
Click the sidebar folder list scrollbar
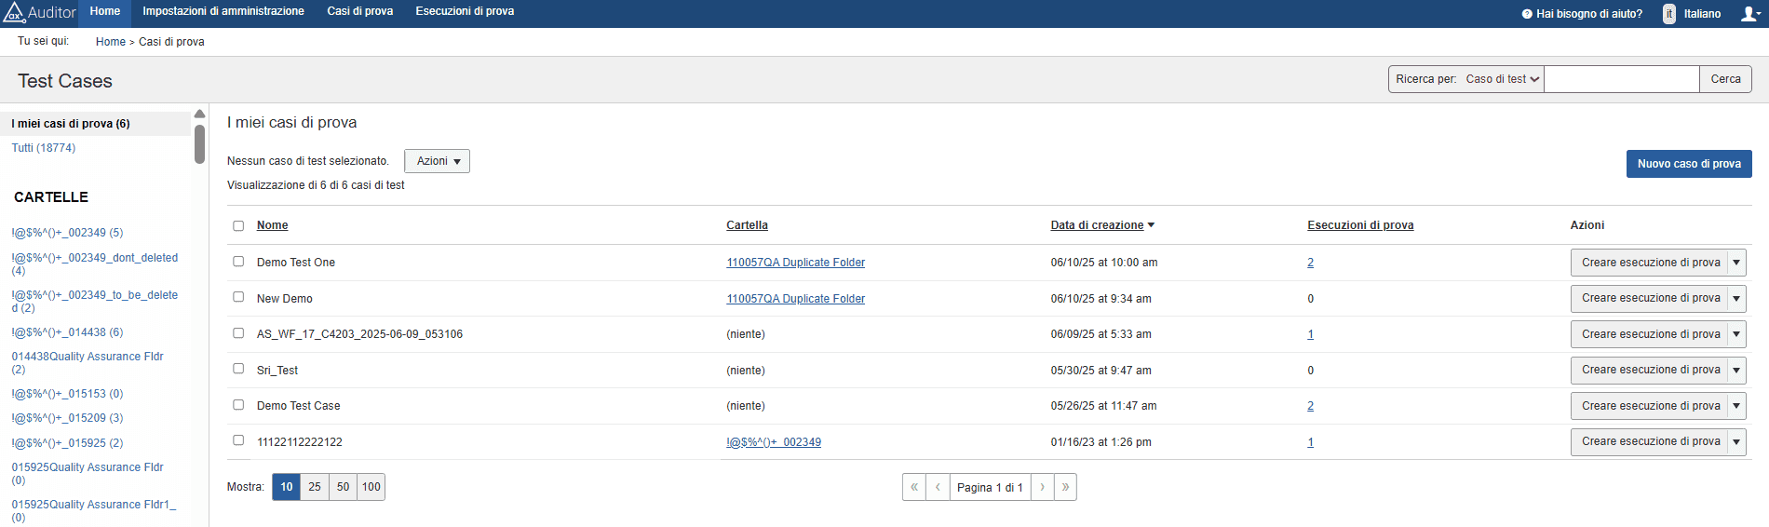[x=199, y=144]
